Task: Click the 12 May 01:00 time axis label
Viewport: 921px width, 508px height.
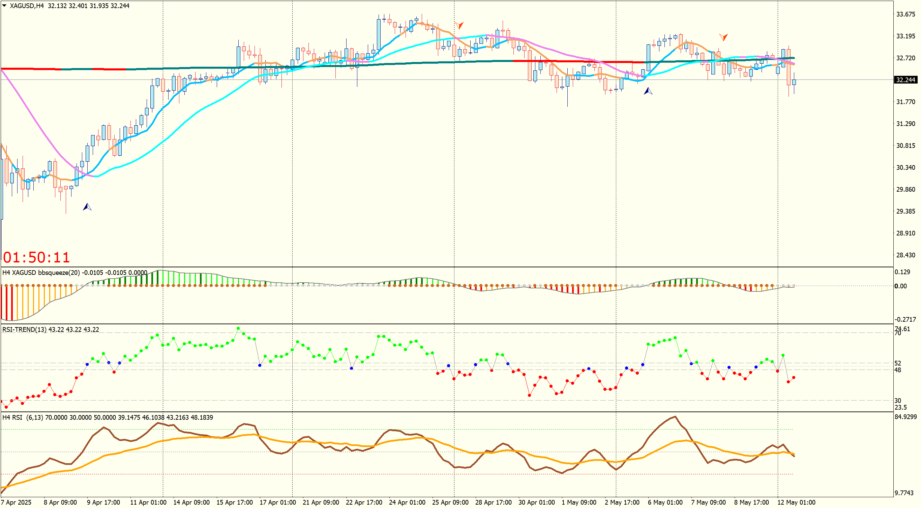Action: coord(796,502)
